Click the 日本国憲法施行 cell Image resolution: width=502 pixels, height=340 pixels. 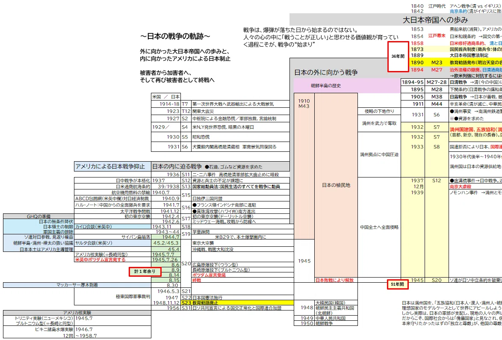(242, 298)
